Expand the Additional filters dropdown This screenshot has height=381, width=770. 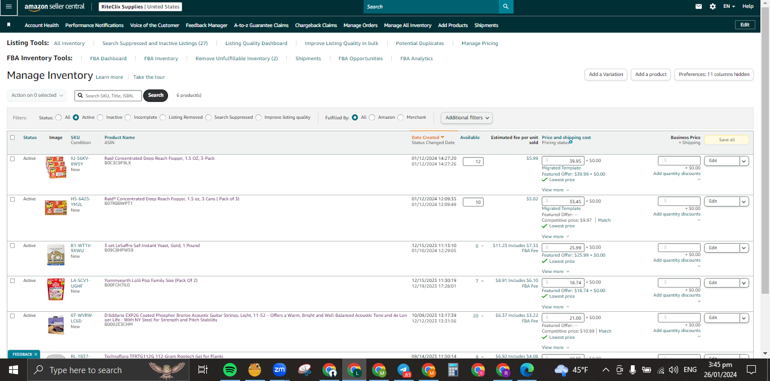(x=467, y=118)
